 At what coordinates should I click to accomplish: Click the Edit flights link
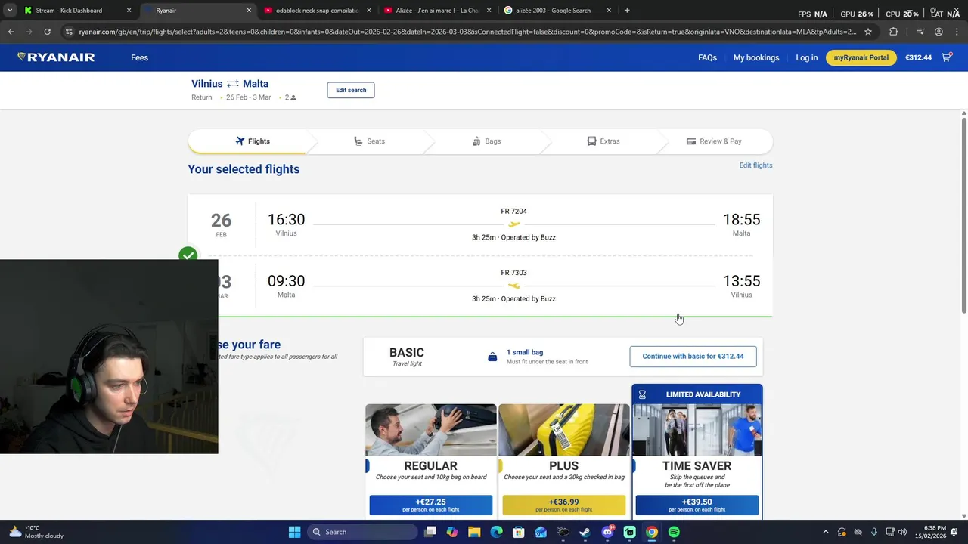coord(755,165)
